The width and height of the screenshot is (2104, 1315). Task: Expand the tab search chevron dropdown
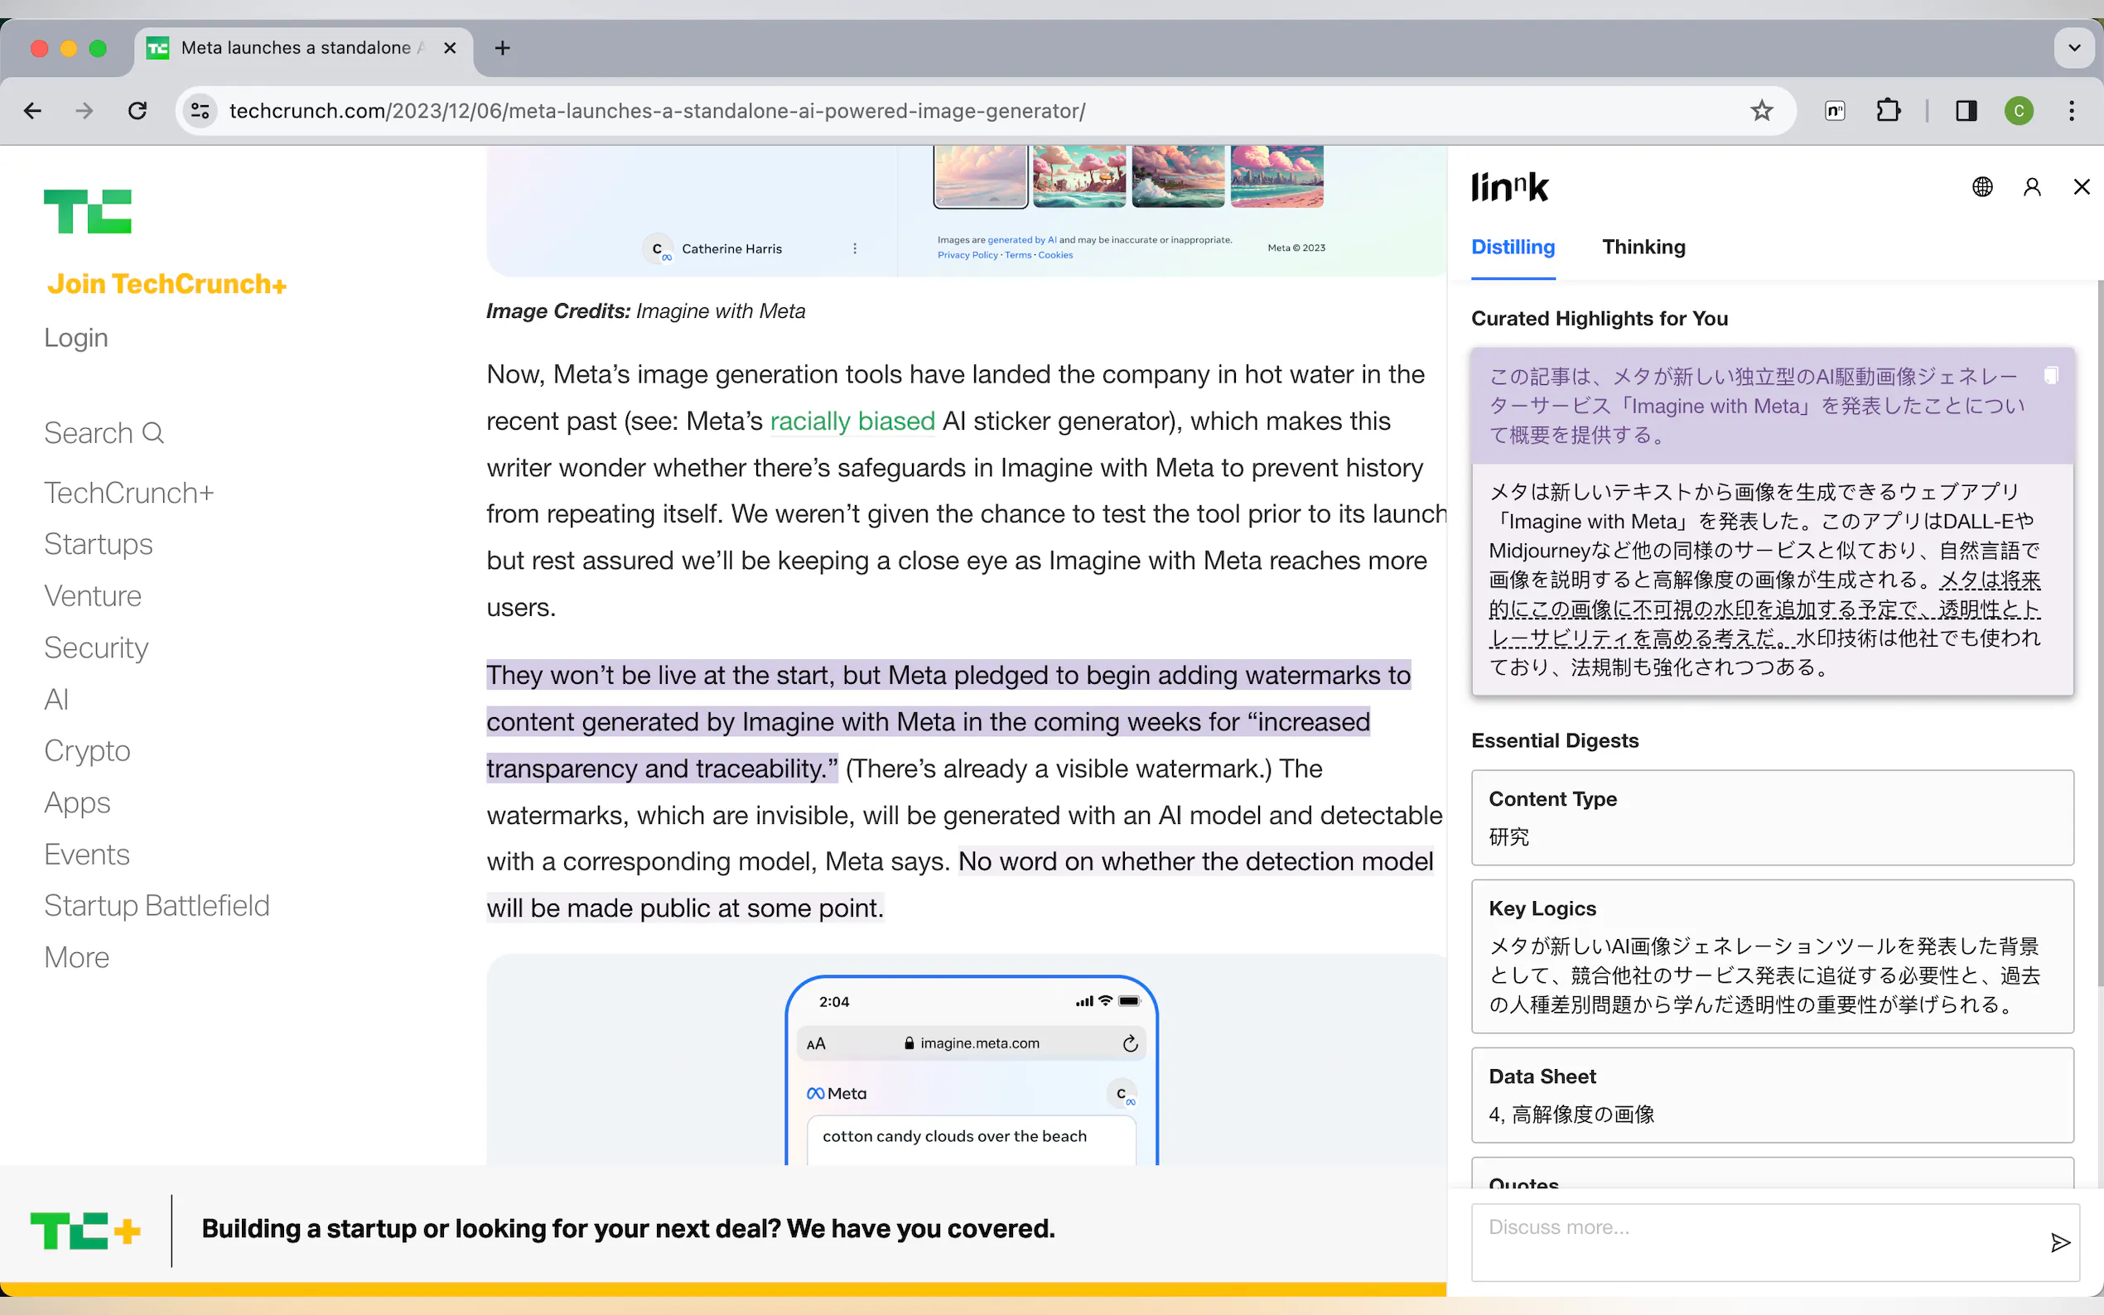click(x=2073, y=48)
